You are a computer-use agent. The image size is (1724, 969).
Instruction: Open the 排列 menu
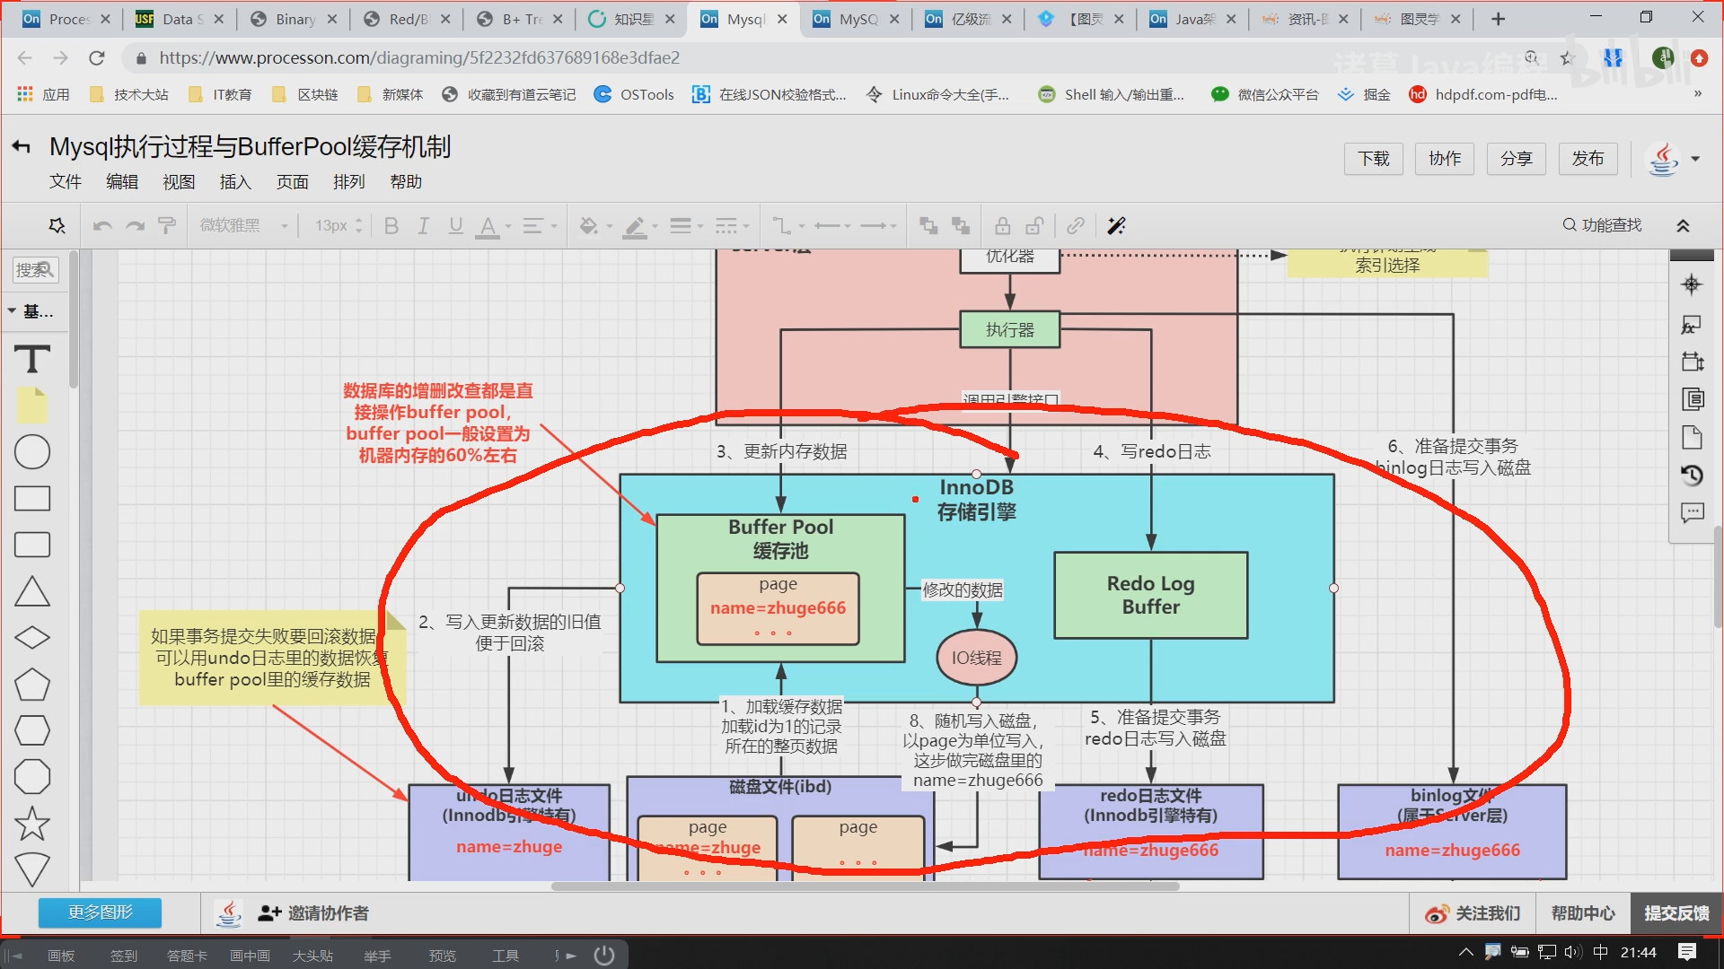[349, 182]
